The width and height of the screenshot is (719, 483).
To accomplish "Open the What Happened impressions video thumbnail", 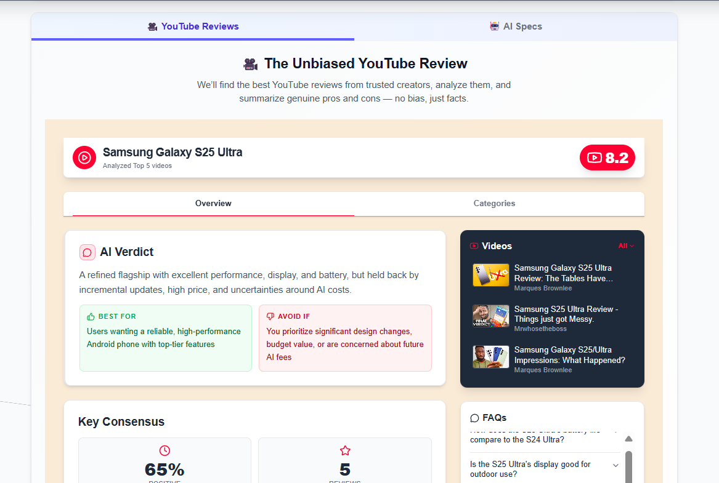I will tap(490, 357).
